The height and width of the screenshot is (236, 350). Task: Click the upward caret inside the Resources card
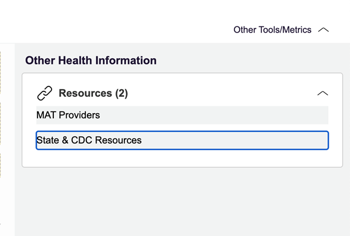click(x=323, y=93)
